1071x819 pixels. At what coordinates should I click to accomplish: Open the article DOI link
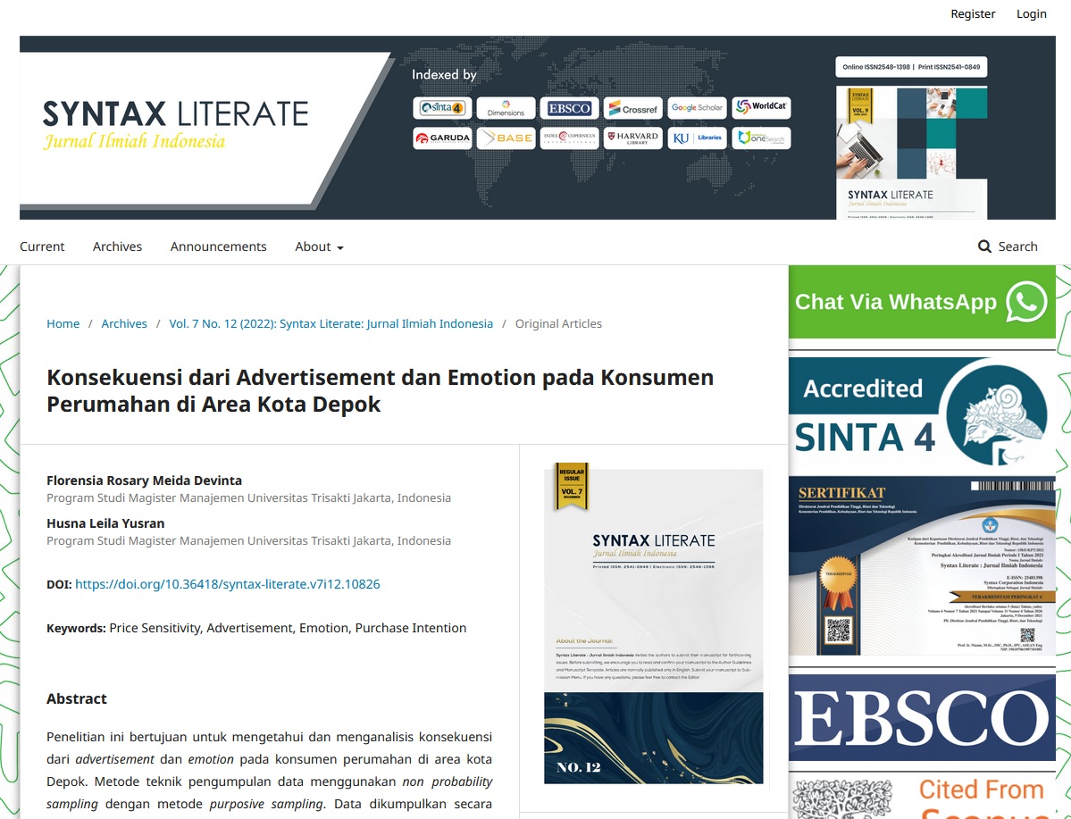[227, 584]
